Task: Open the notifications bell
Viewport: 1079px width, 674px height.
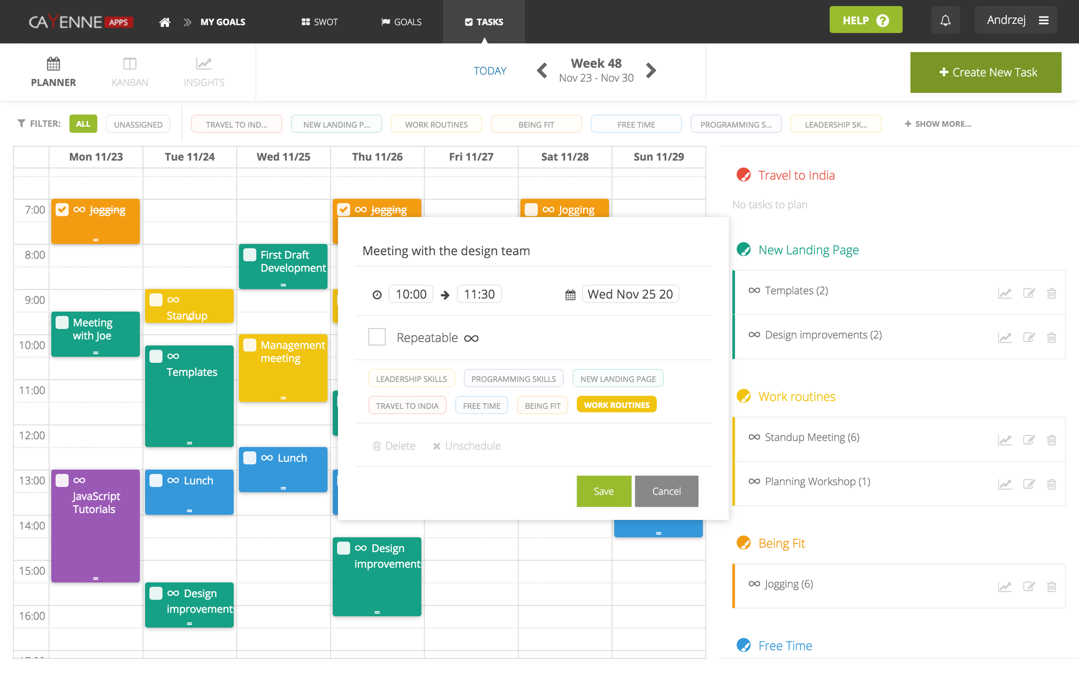Action: (x=945, y=21)
